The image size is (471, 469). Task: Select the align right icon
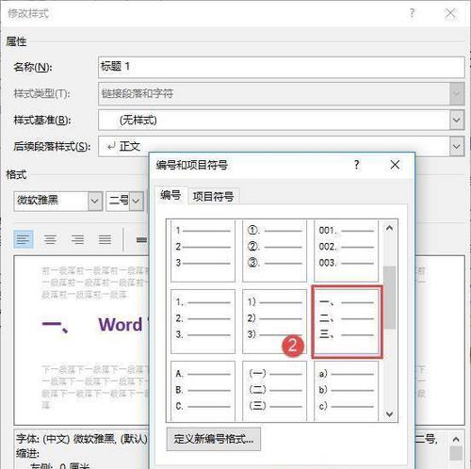tap(77, 239)
